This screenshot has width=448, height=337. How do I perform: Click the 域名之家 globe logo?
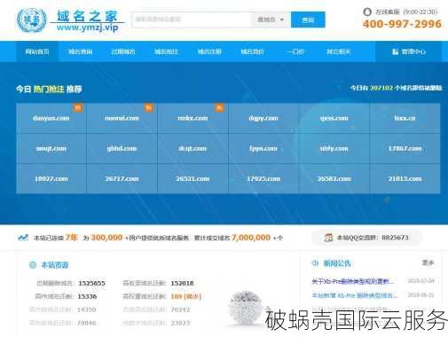point(31,20)
